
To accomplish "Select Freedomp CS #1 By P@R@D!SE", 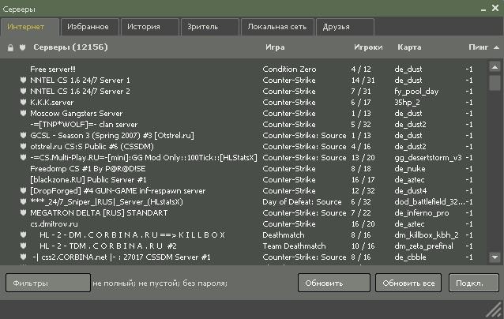I will click(x=244, y=169).
